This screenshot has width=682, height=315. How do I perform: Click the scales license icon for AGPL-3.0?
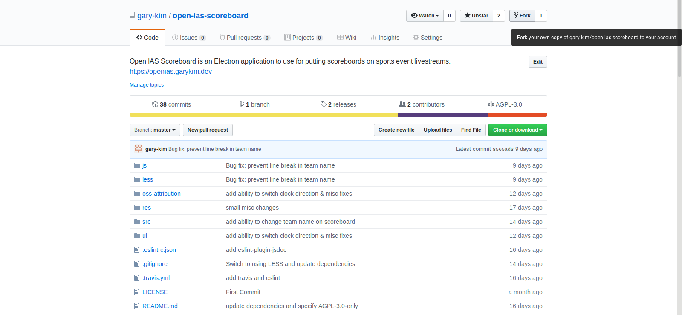(491, 104)
